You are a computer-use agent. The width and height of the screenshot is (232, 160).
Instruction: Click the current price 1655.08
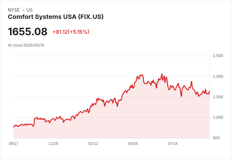28,31
